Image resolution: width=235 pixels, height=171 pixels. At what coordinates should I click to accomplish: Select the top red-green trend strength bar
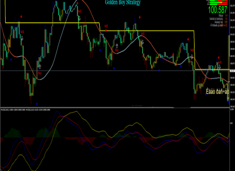[219, 0]
